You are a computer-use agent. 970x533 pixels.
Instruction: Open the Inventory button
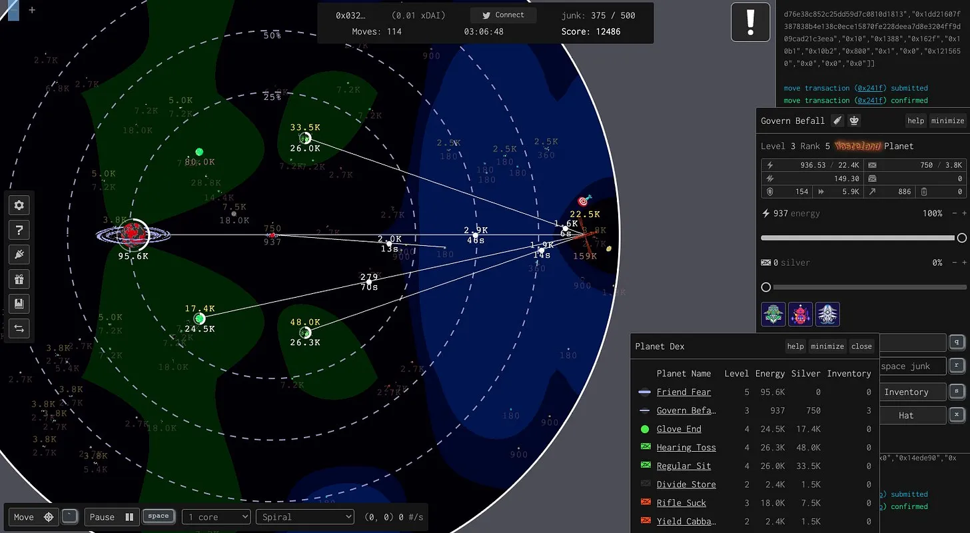905,392
